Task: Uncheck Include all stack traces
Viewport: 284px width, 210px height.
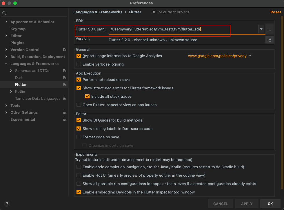Action: click(x=87, y=96)
